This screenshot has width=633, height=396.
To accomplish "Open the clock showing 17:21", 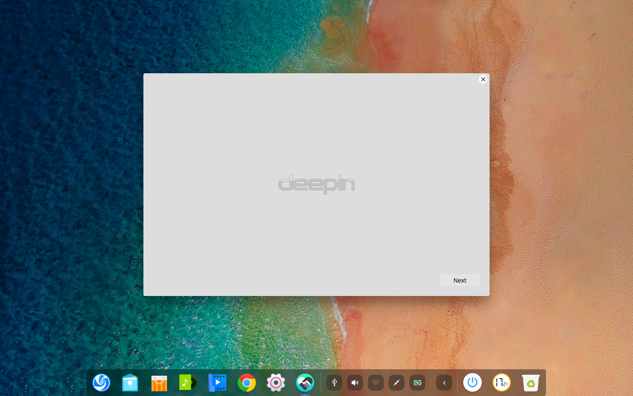I will [x=501, y=383].
